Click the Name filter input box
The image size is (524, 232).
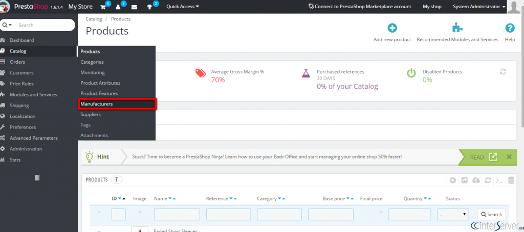(177, 214)
